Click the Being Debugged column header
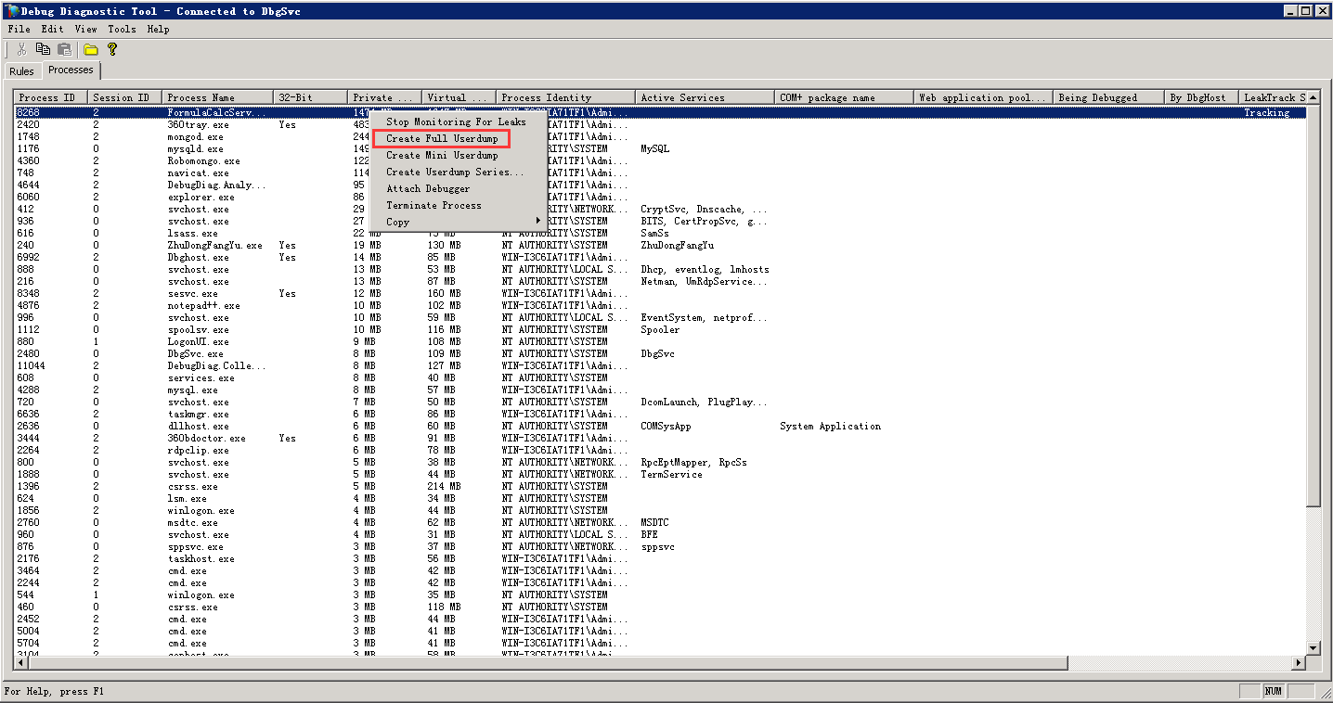 1109,97
